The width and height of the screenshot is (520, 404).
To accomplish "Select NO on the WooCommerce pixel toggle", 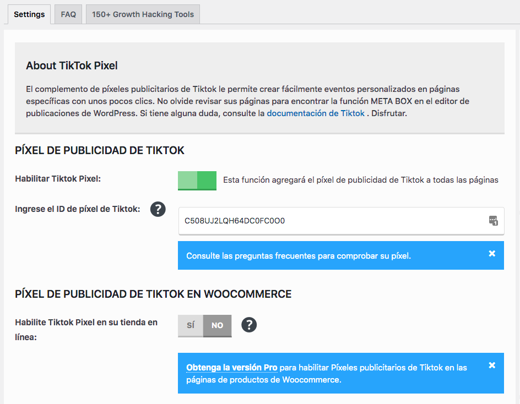I will click(217, 325).
